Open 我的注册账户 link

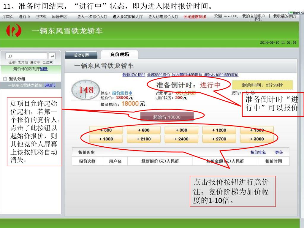point(254,16)
